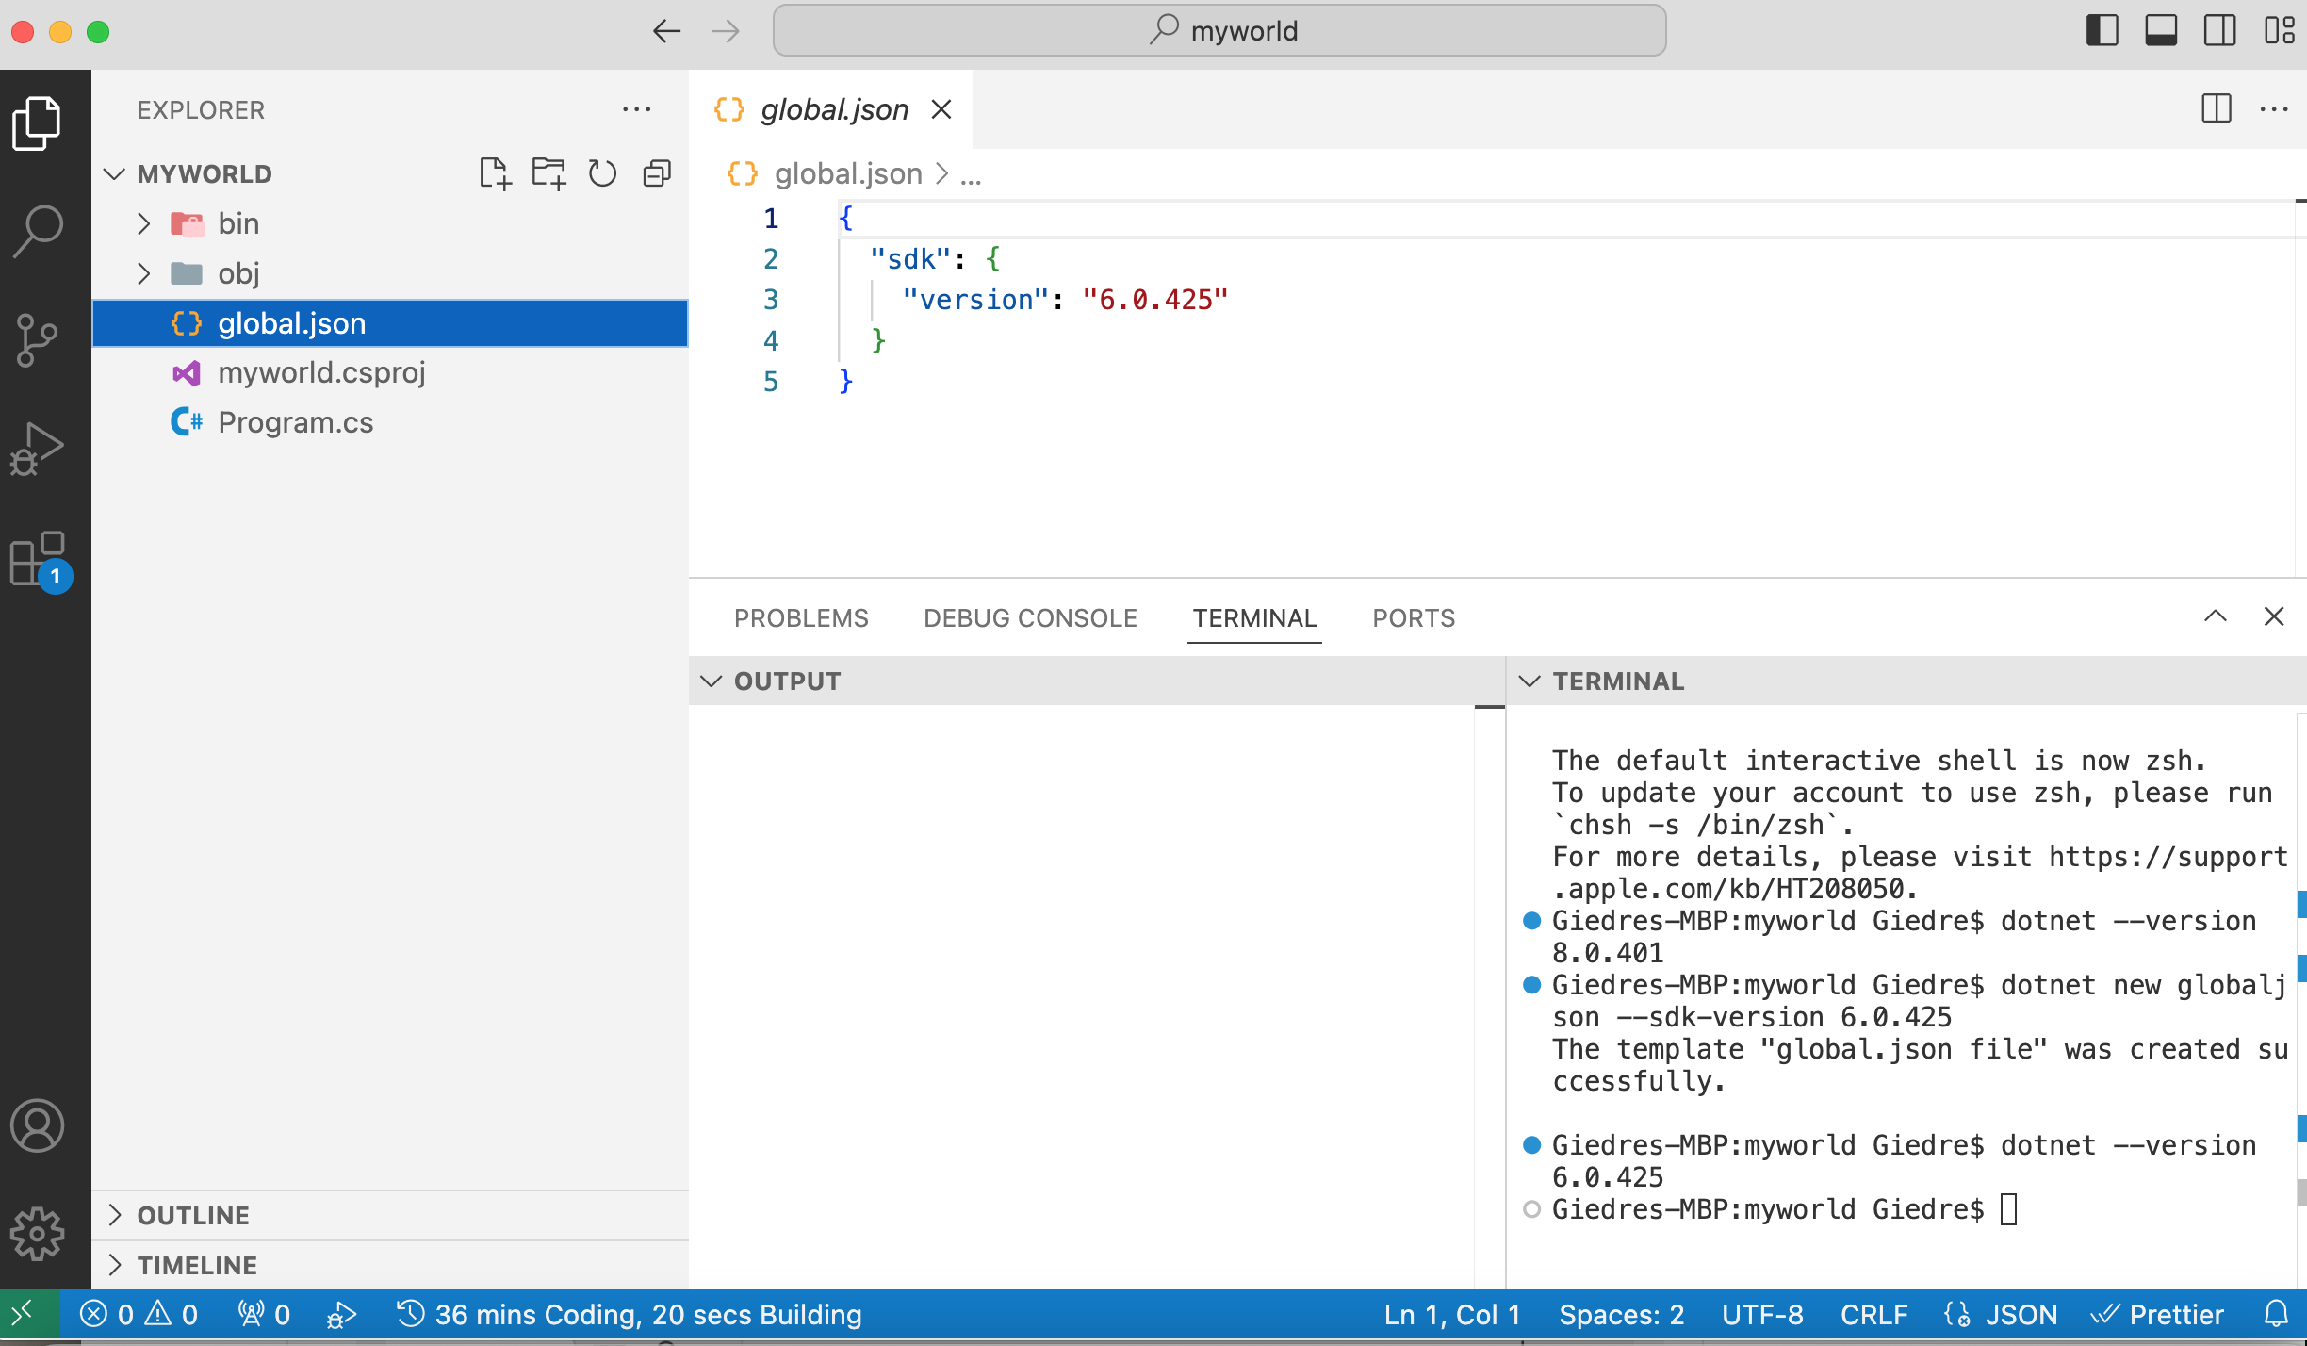Viewport: 2307px width, 1346px height.
Task: Click the support.apple.com link in terminal
Action: [1921, 873]
